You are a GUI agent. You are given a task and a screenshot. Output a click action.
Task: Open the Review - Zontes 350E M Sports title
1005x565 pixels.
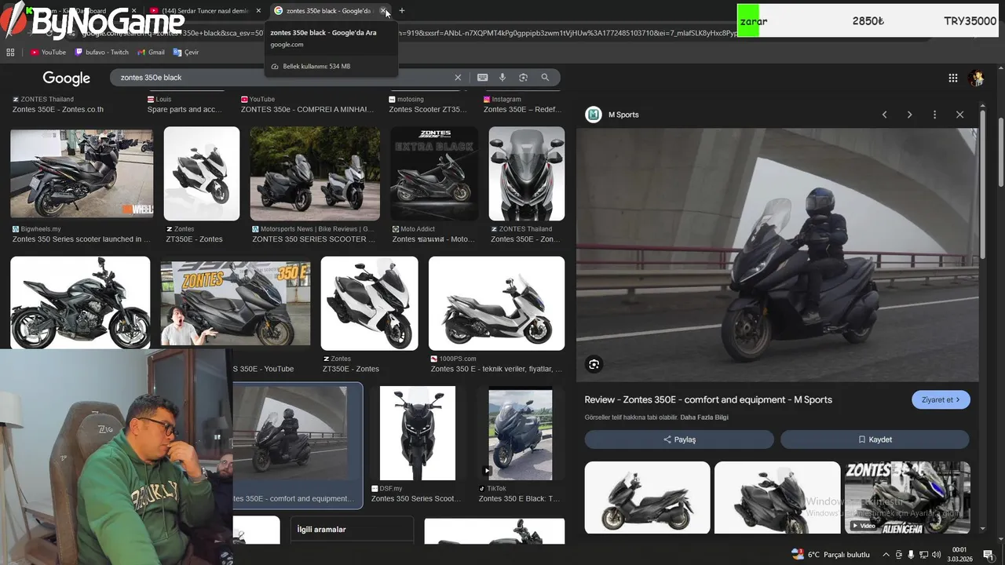708,399
